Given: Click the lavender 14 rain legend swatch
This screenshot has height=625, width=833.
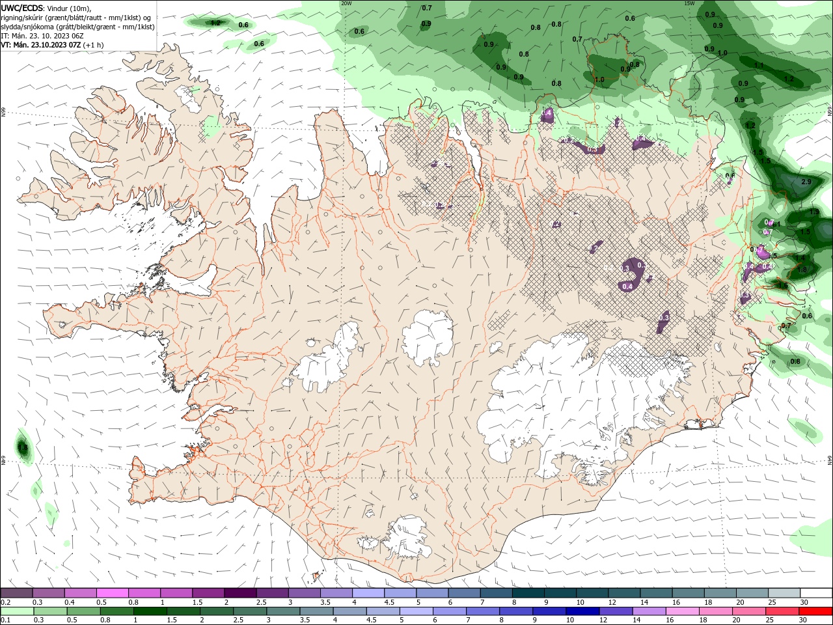Looking at the screenshot, I should coord(649,611).
